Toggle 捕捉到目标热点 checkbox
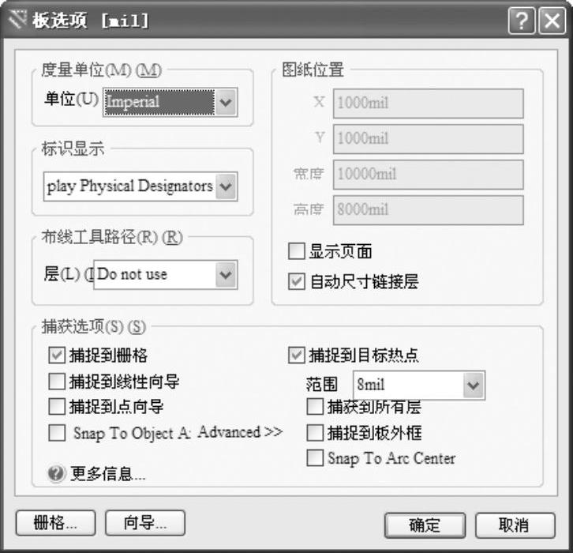Screen dimensions: 573x553 296,355
